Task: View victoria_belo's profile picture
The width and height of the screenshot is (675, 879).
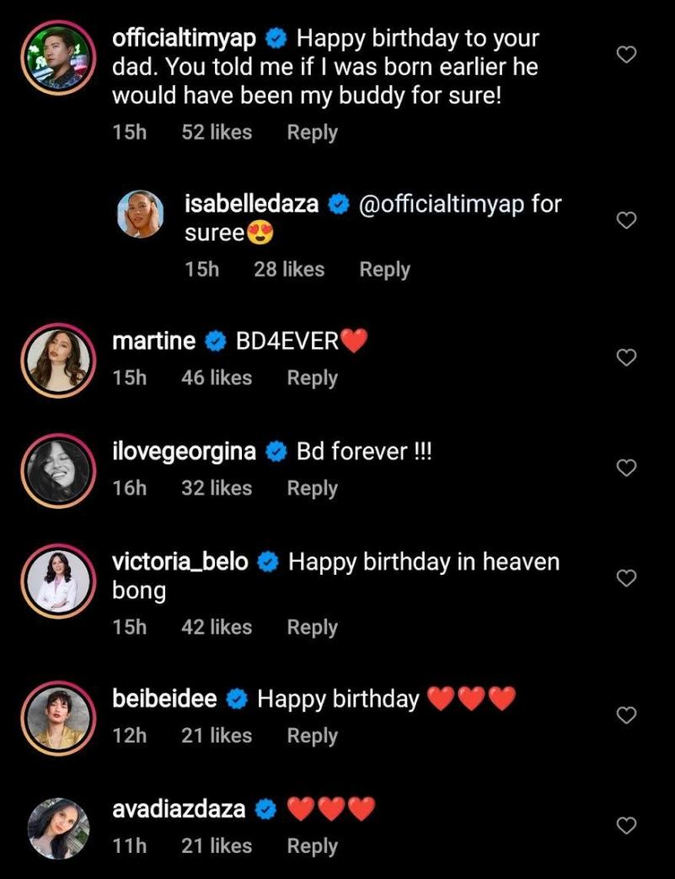Action: (58, 582)
